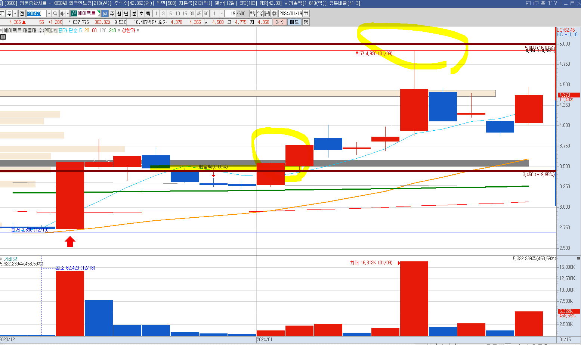This screenshot has height=345, width=581.
Task: Click the 최저 2,690 (12/19) low marker
Action: (x=30, y=230)
